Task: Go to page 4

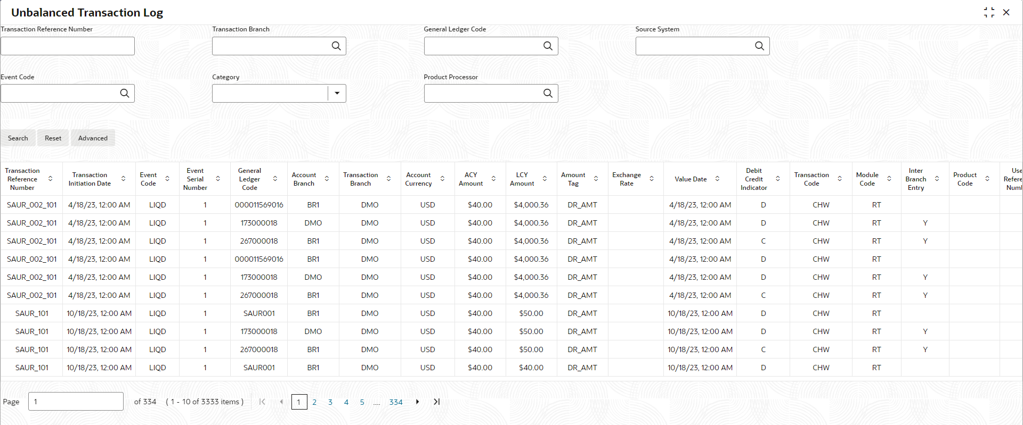Action: pos(346,402)
